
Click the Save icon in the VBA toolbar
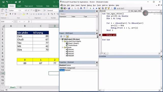pyautogui.click(x=69, y=8)
